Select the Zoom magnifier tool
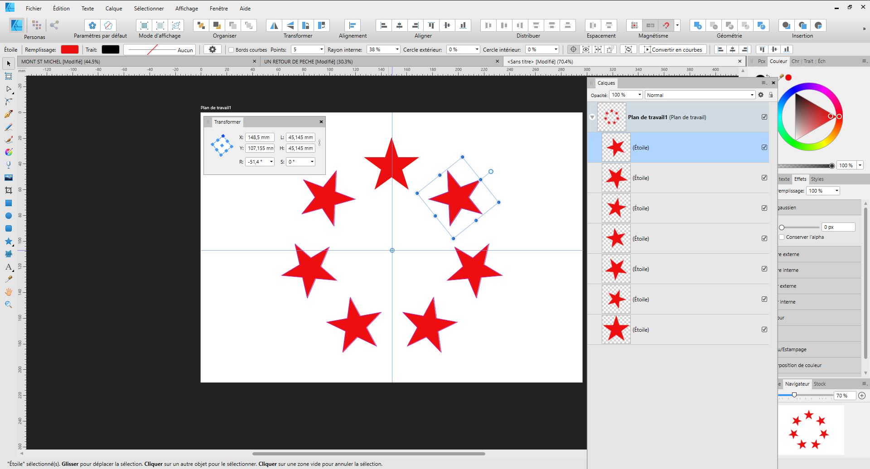This screenshot has width=870, height=469. coord(8,305)
